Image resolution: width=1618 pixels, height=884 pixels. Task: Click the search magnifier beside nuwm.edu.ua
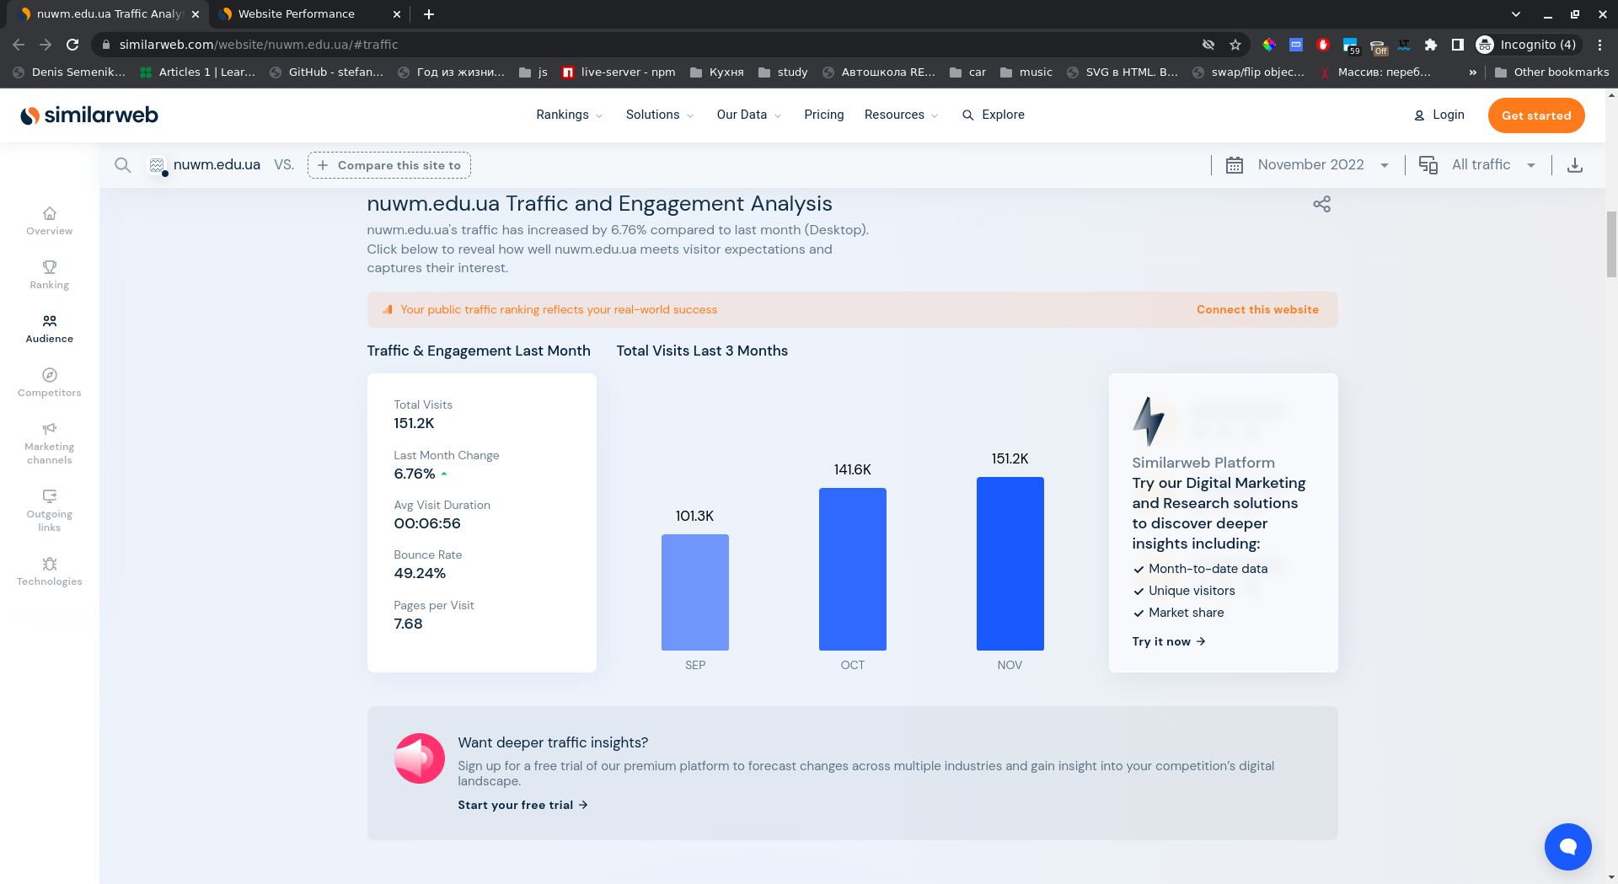pos(123,165)
